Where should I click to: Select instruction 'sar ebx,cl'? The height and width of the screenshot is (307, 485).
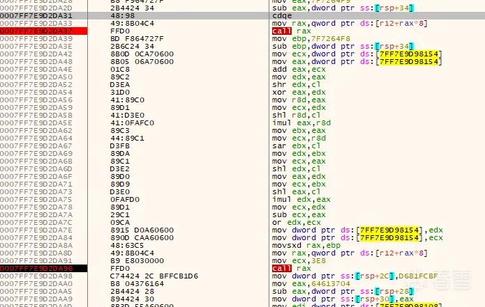point(297,146)
